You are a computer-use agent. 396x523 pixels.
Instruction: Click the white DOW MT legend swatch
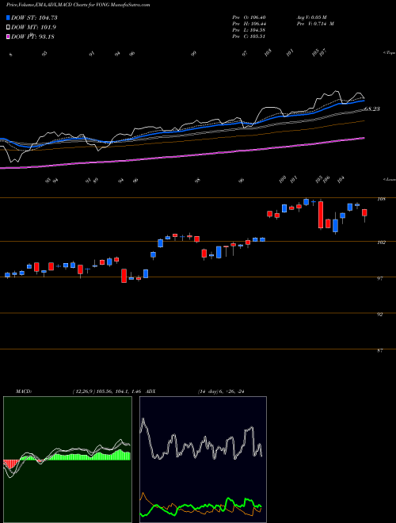click(x=8, y=28)
